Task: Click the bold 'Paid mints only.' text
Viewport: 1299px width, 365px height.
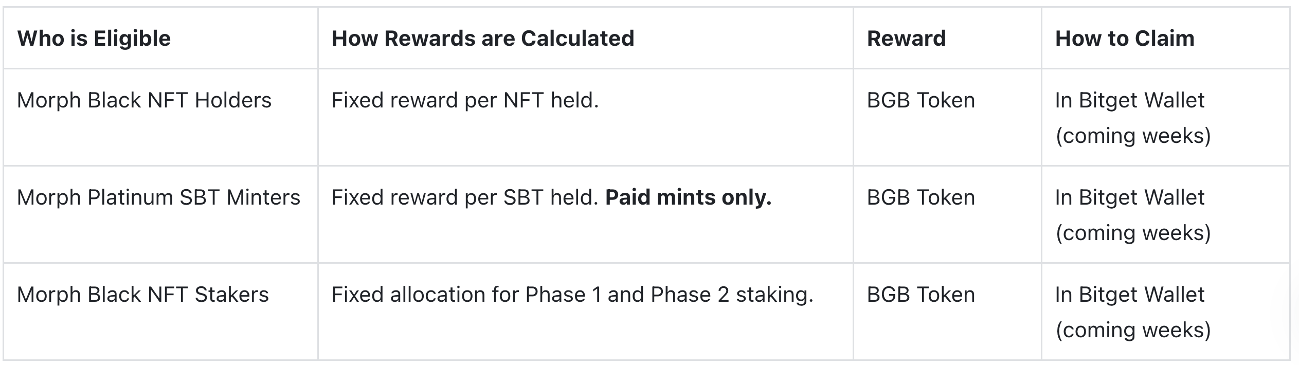Action: pos(689,197)
